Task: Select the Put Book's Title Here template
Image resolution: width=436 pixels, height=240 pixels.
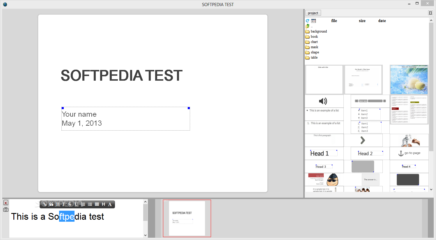Action: (363, 80)
